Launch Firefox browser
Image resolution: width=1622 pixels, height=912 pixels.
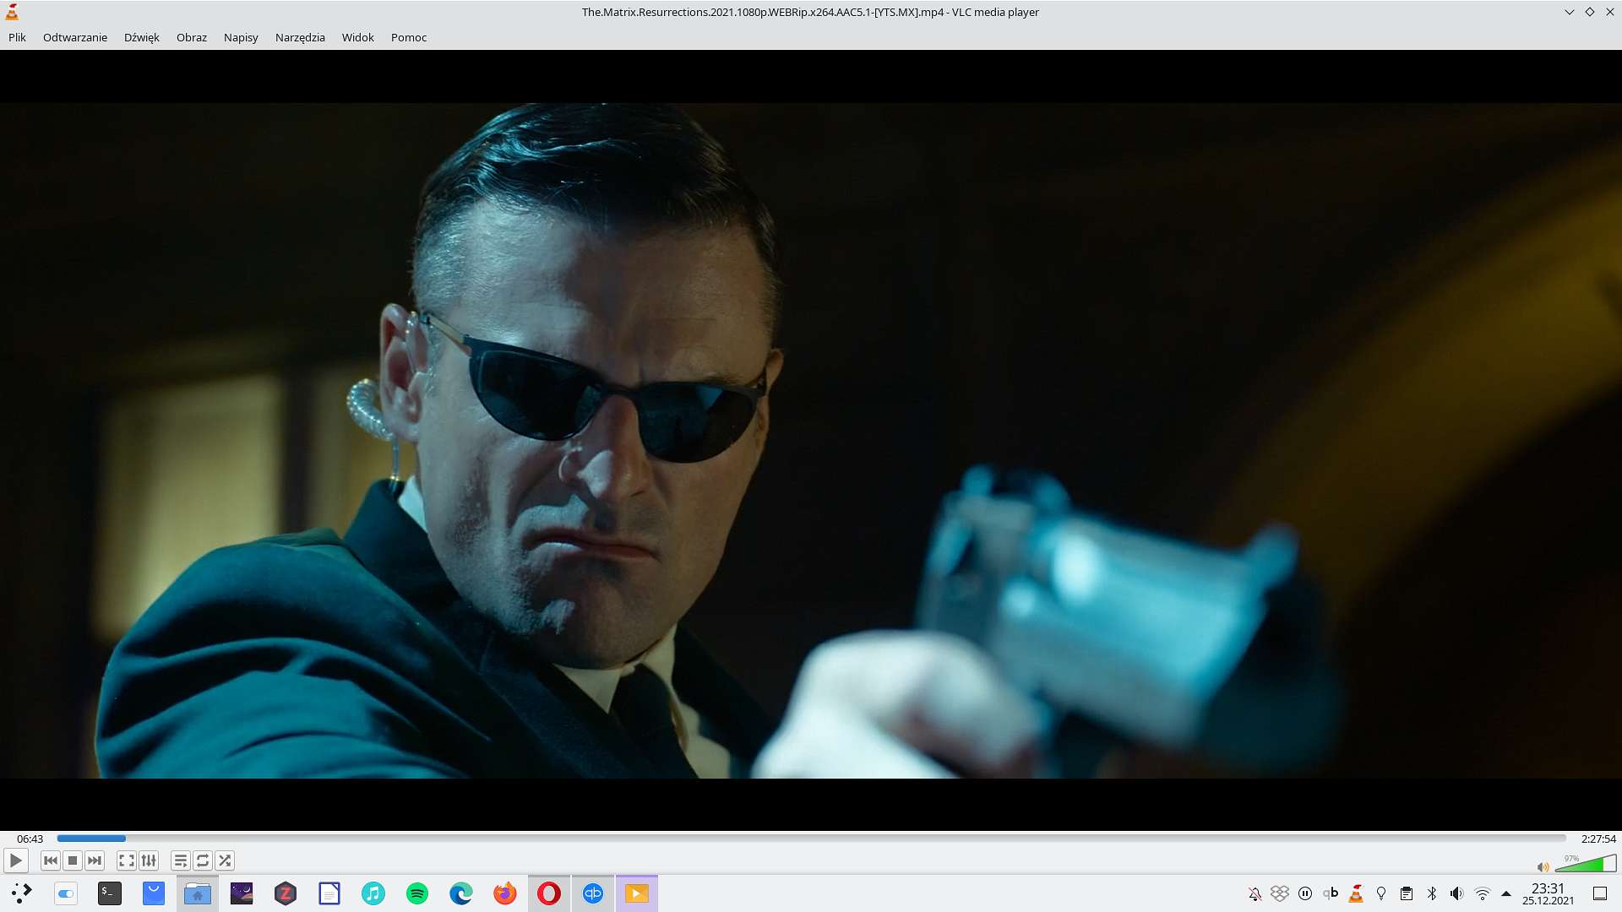pos(505,893)
